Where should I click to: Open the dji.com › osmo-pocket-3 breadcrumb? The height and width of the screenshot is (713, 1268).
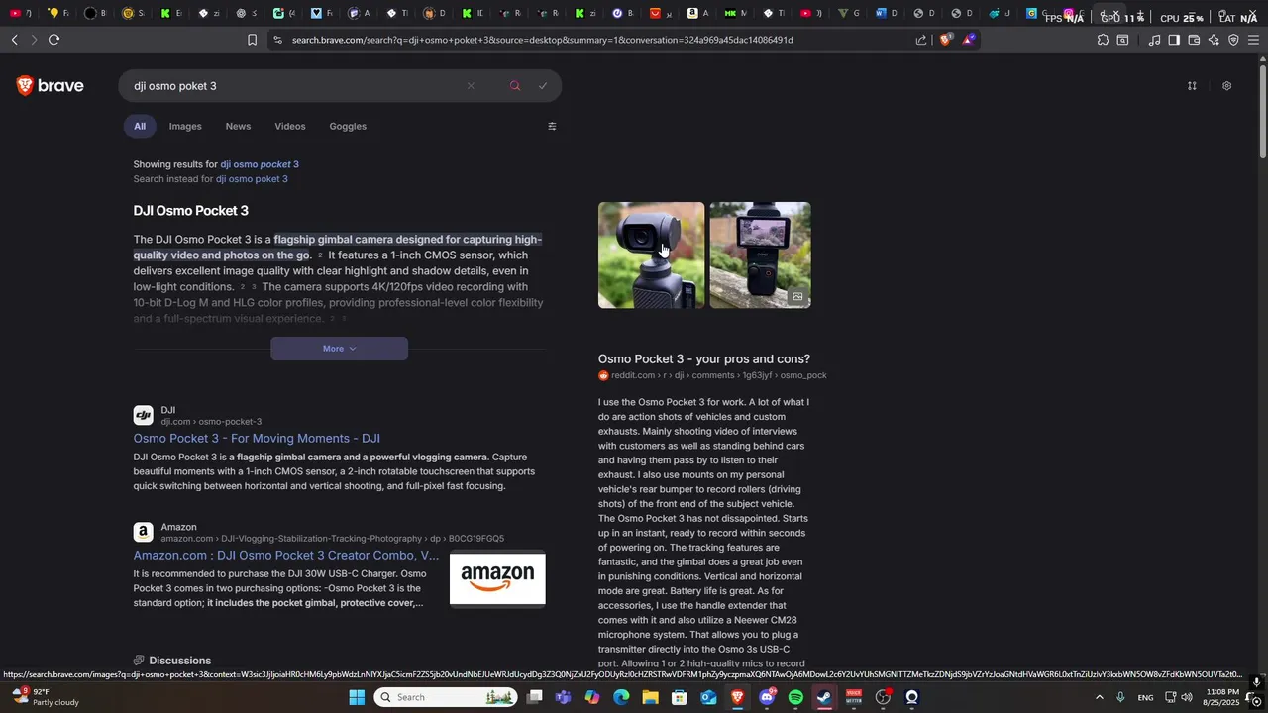[211, 422]
